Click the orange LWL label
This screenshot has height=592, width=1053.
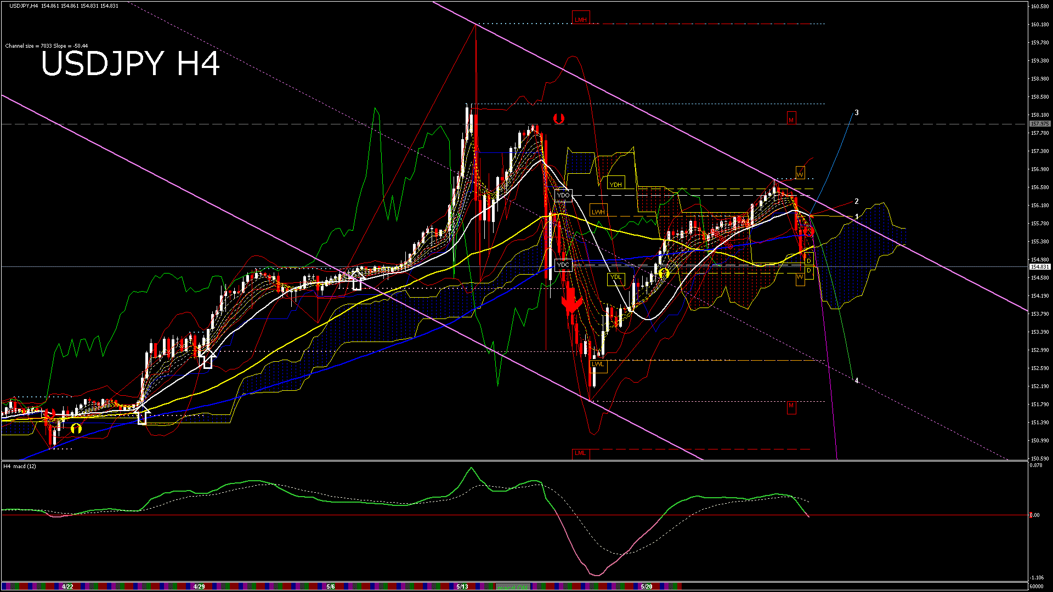click(598, 364)
